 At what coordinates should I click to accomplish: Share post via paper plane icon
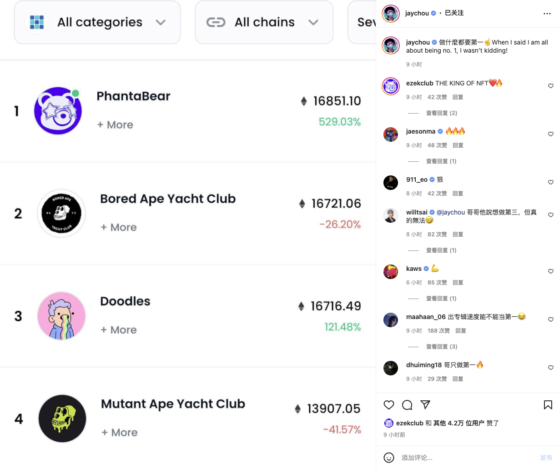pos(425,405)
